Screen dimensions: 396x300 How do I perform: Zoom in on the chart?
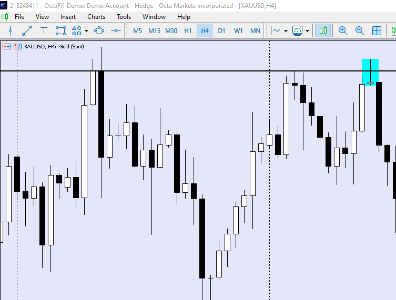click(x=343, y=31)
